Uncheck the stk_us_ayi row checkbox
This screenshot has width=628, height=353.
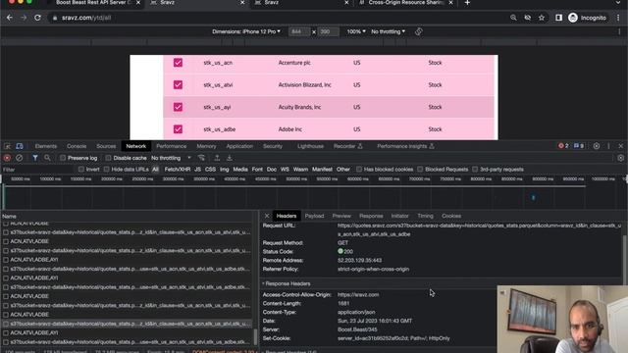coord(178,107)
